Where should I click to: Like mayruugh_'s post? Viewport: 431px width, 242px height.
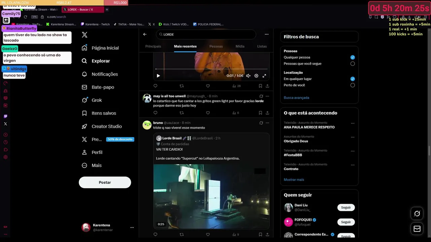208,113
